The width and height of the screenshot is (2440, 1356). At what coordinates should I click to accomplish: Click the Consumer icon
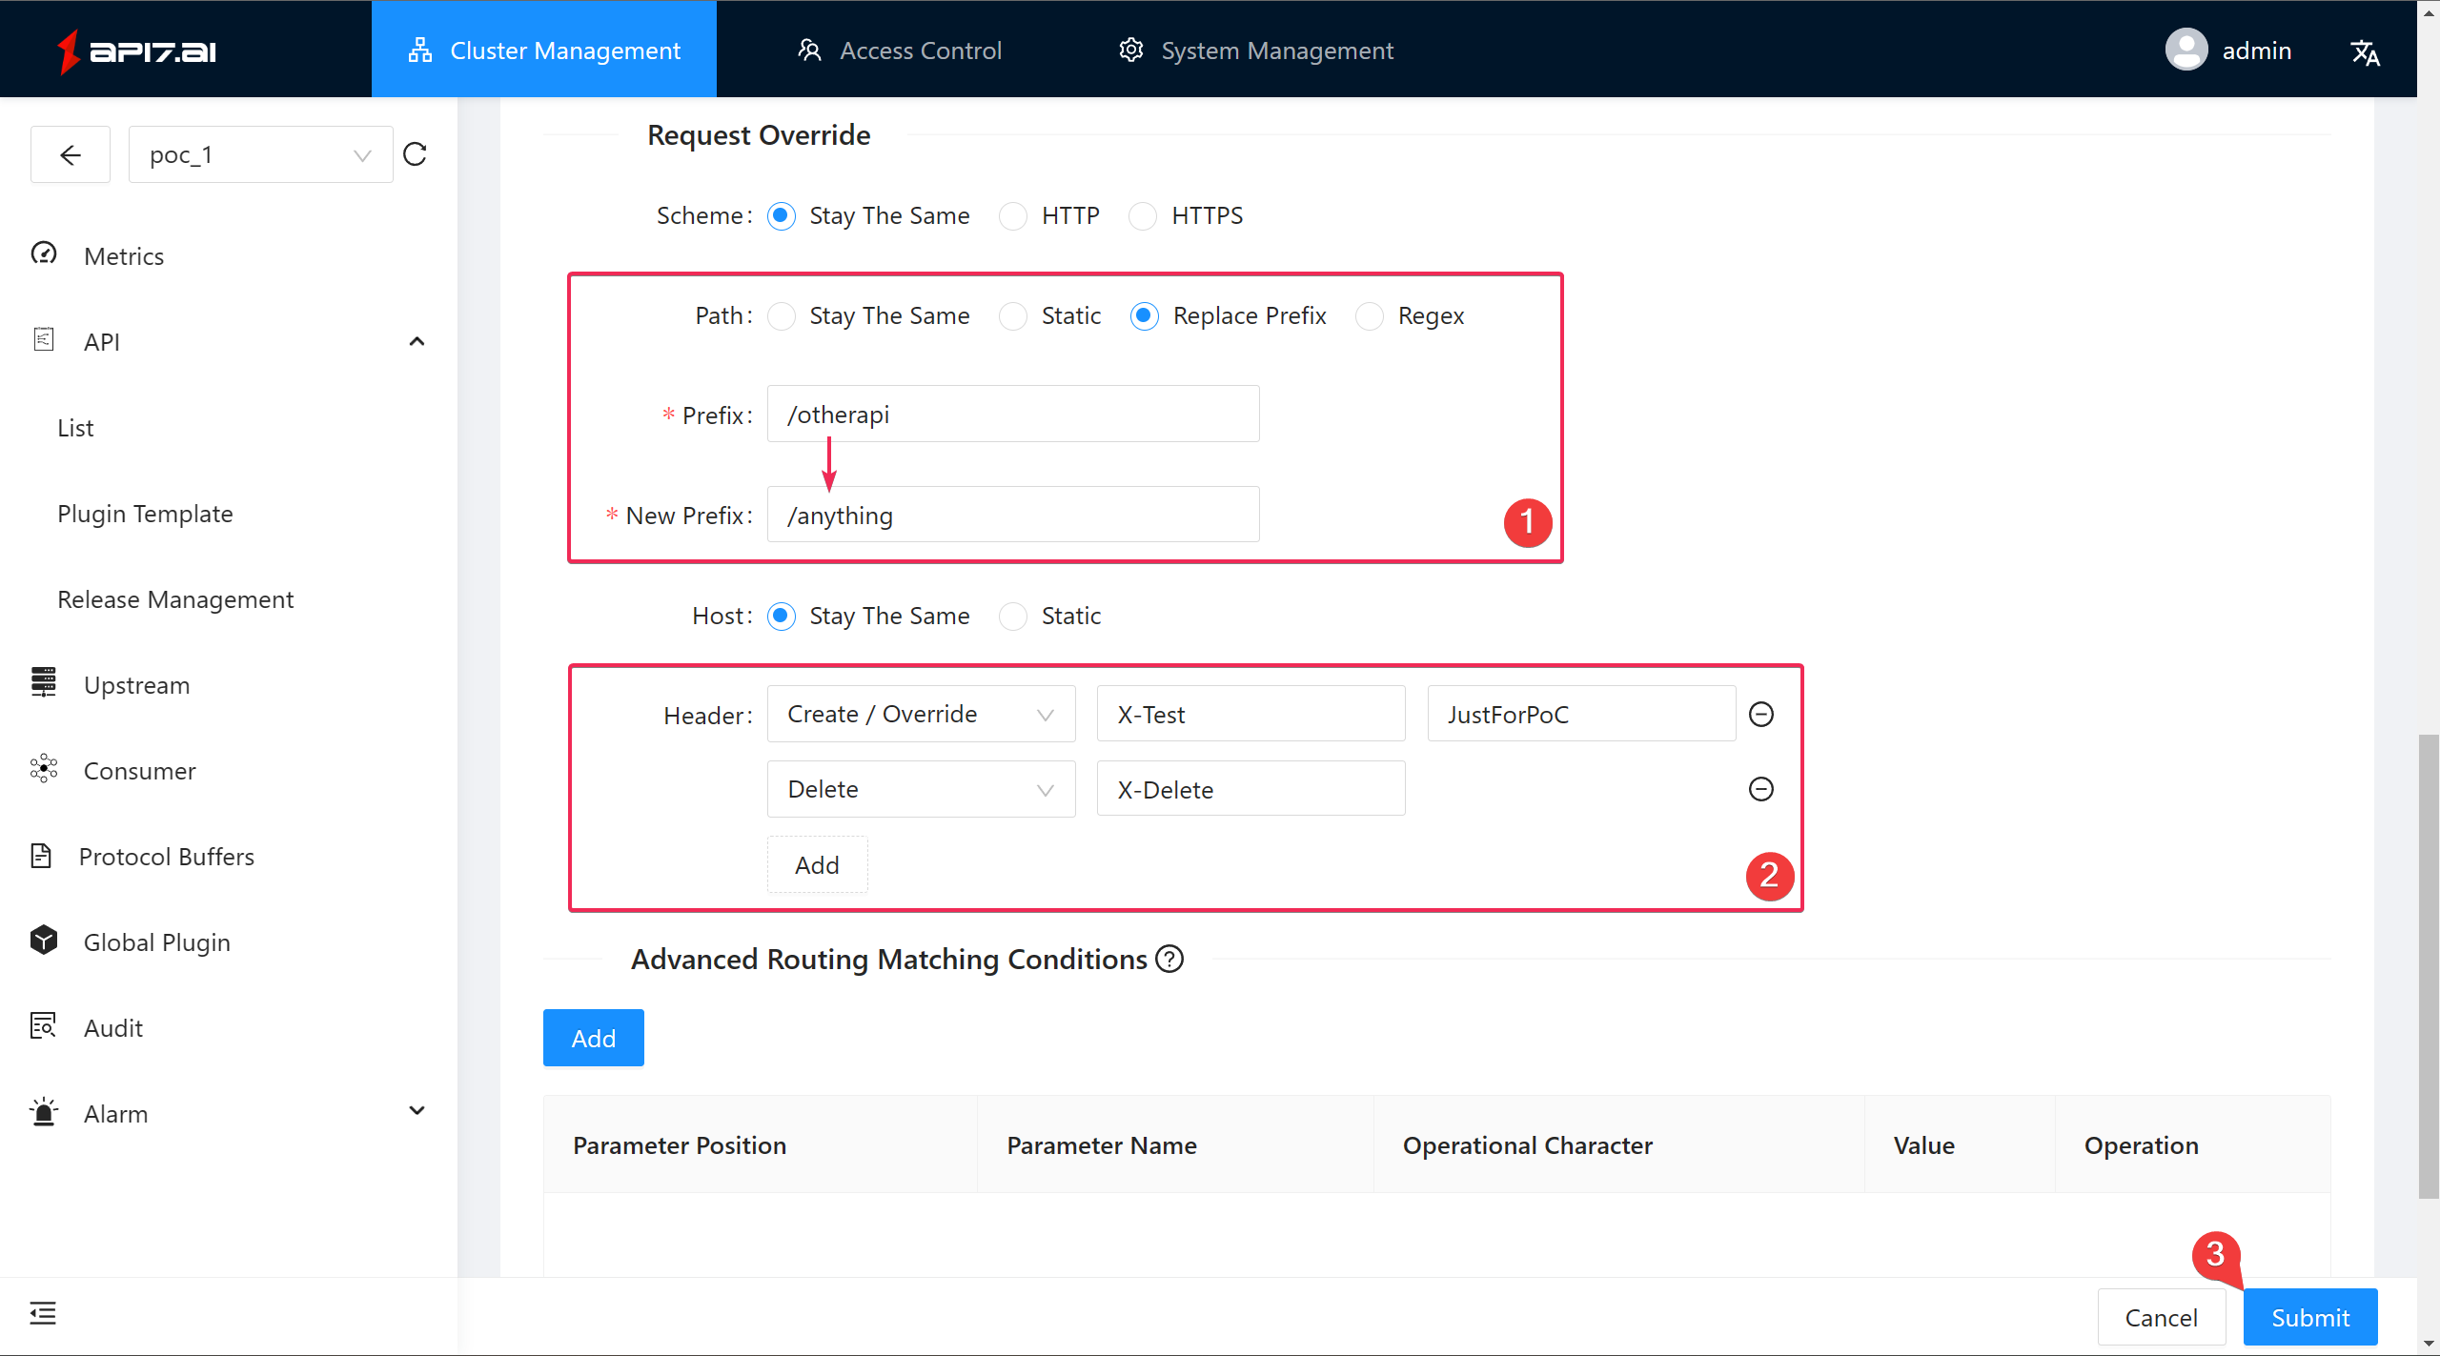[x=44, y=768]
